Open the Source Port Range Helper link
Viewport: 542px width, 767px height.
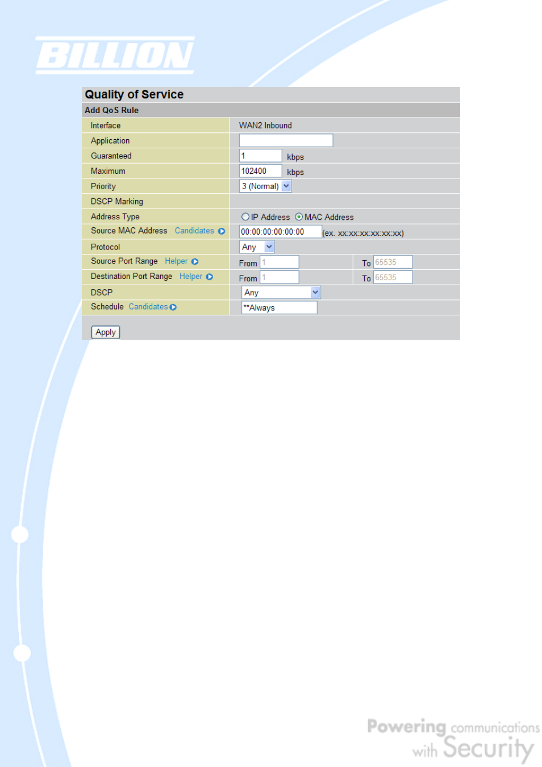pyautogui.click(x=176, y=261)
